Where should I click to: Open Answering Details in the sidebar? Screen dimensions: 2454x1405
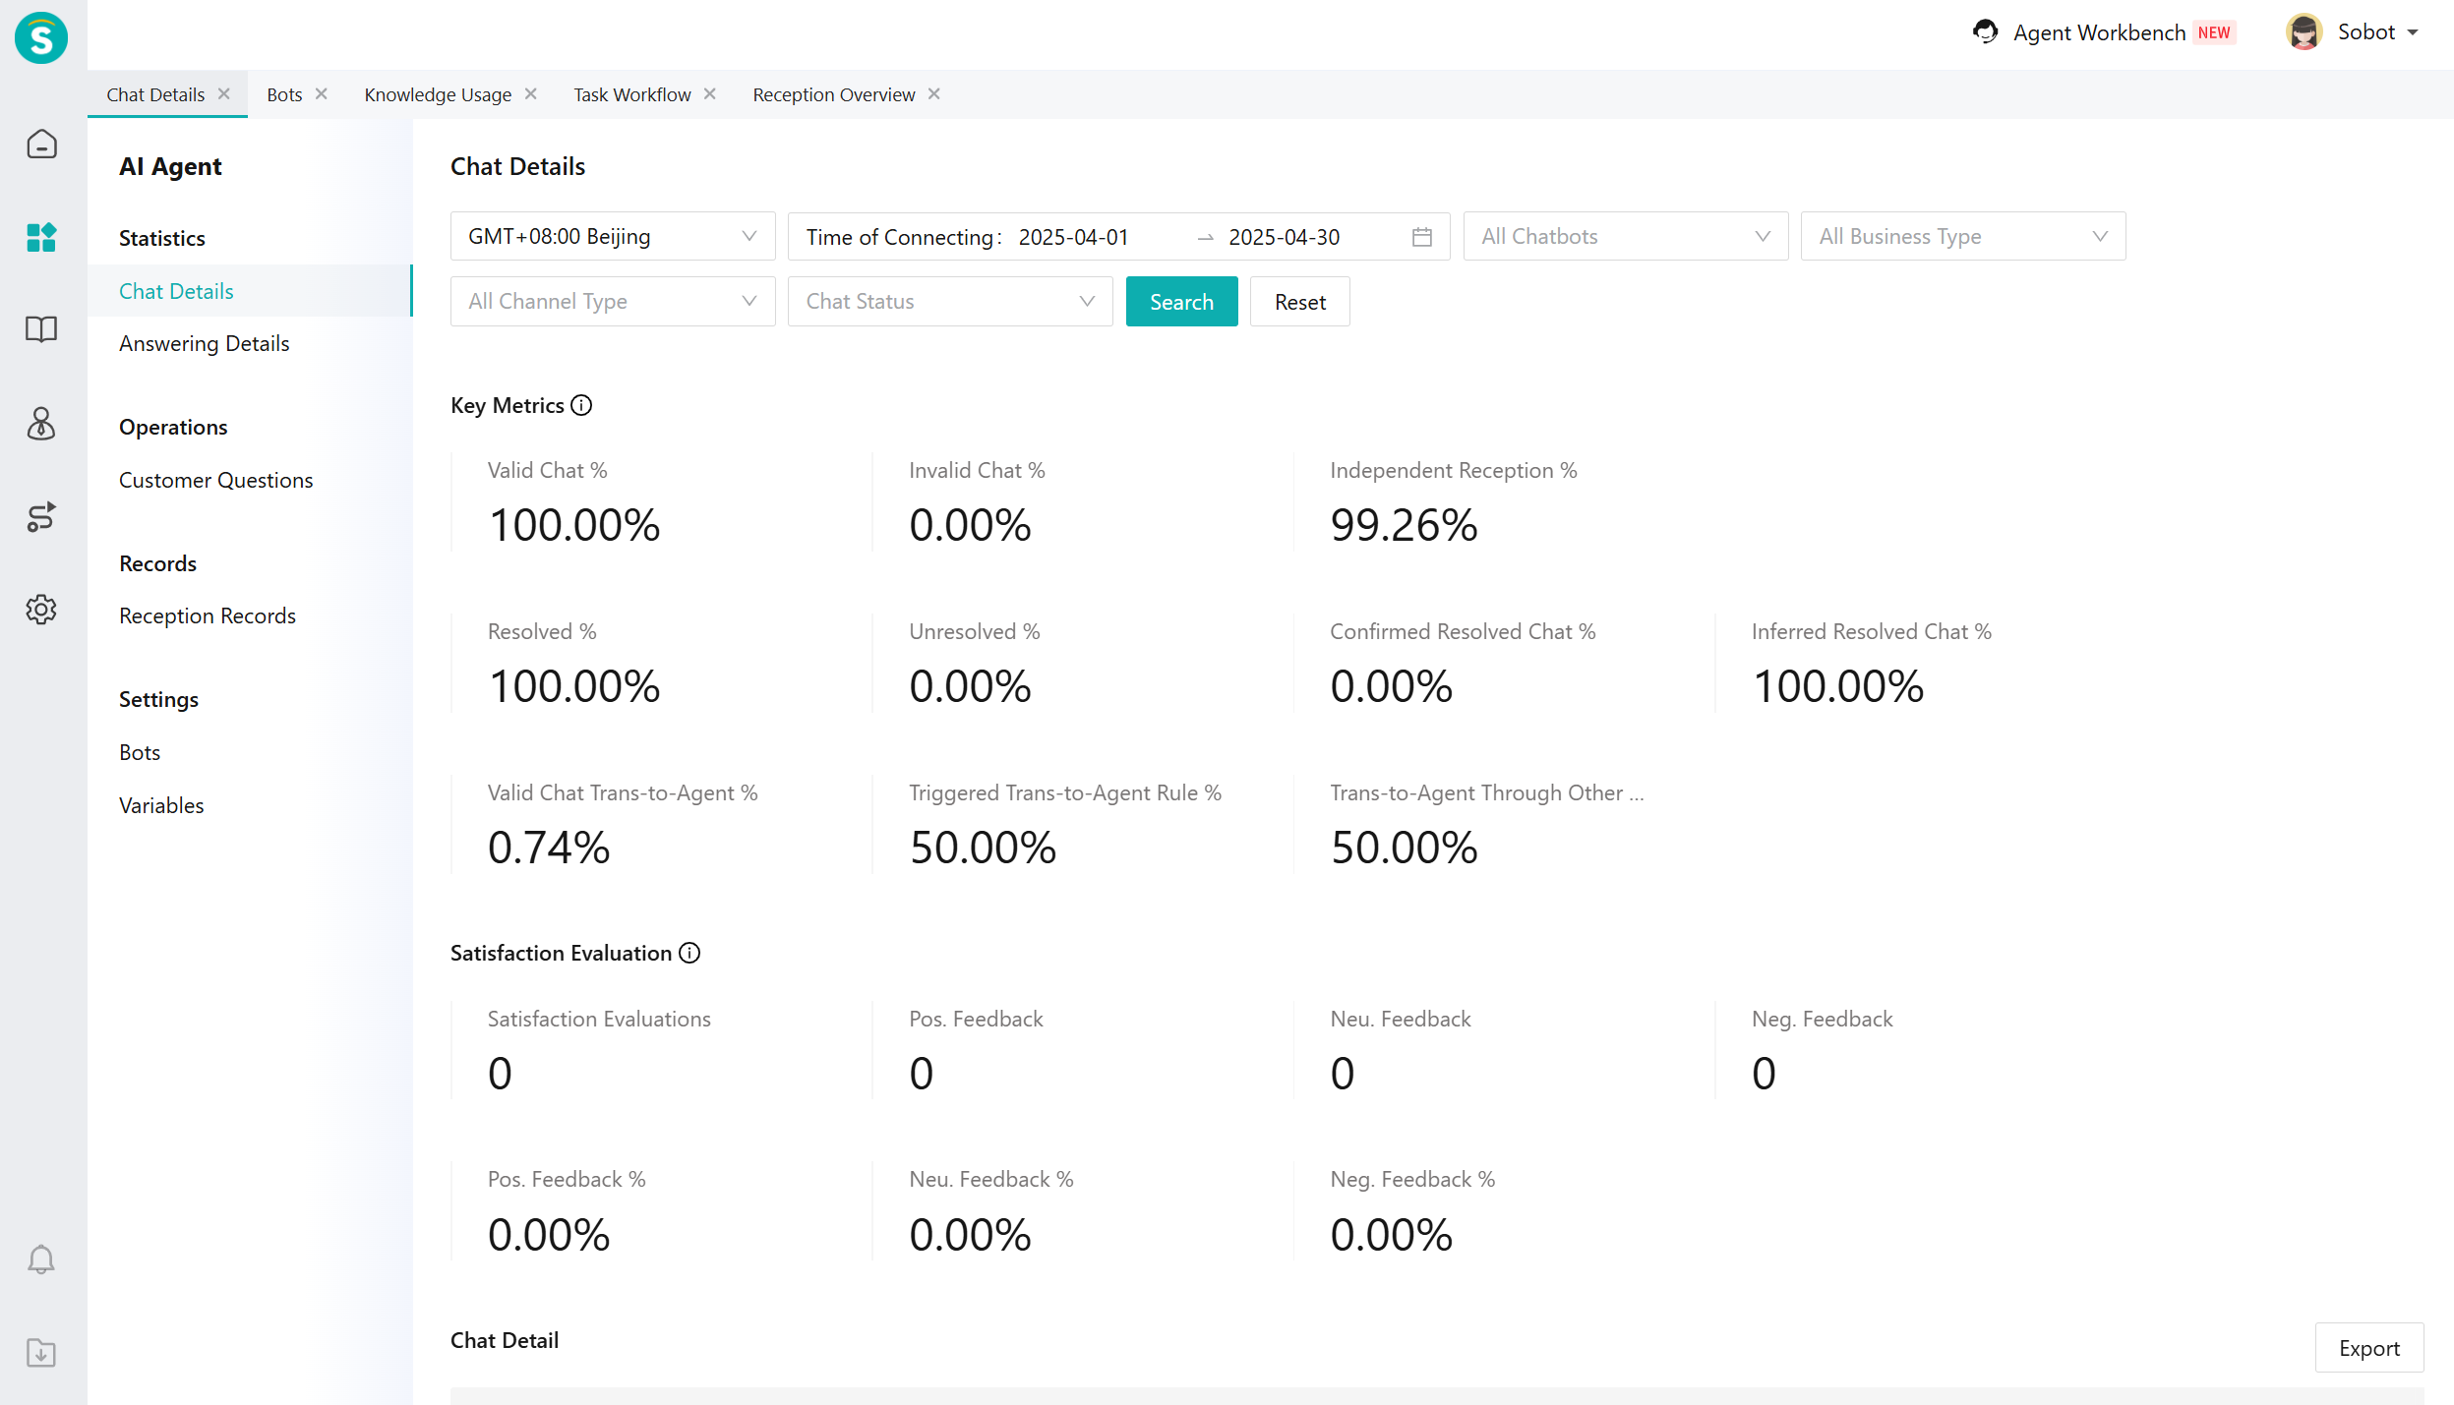(205, 343)
